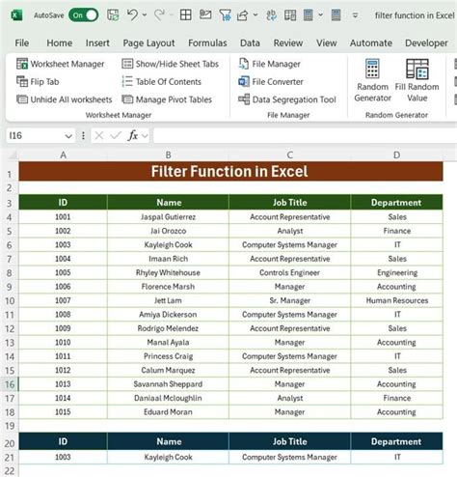Open the Page Layout tab
Image resolution: width=457 pixels, height=477 pixels.
[x=148, y=42]
